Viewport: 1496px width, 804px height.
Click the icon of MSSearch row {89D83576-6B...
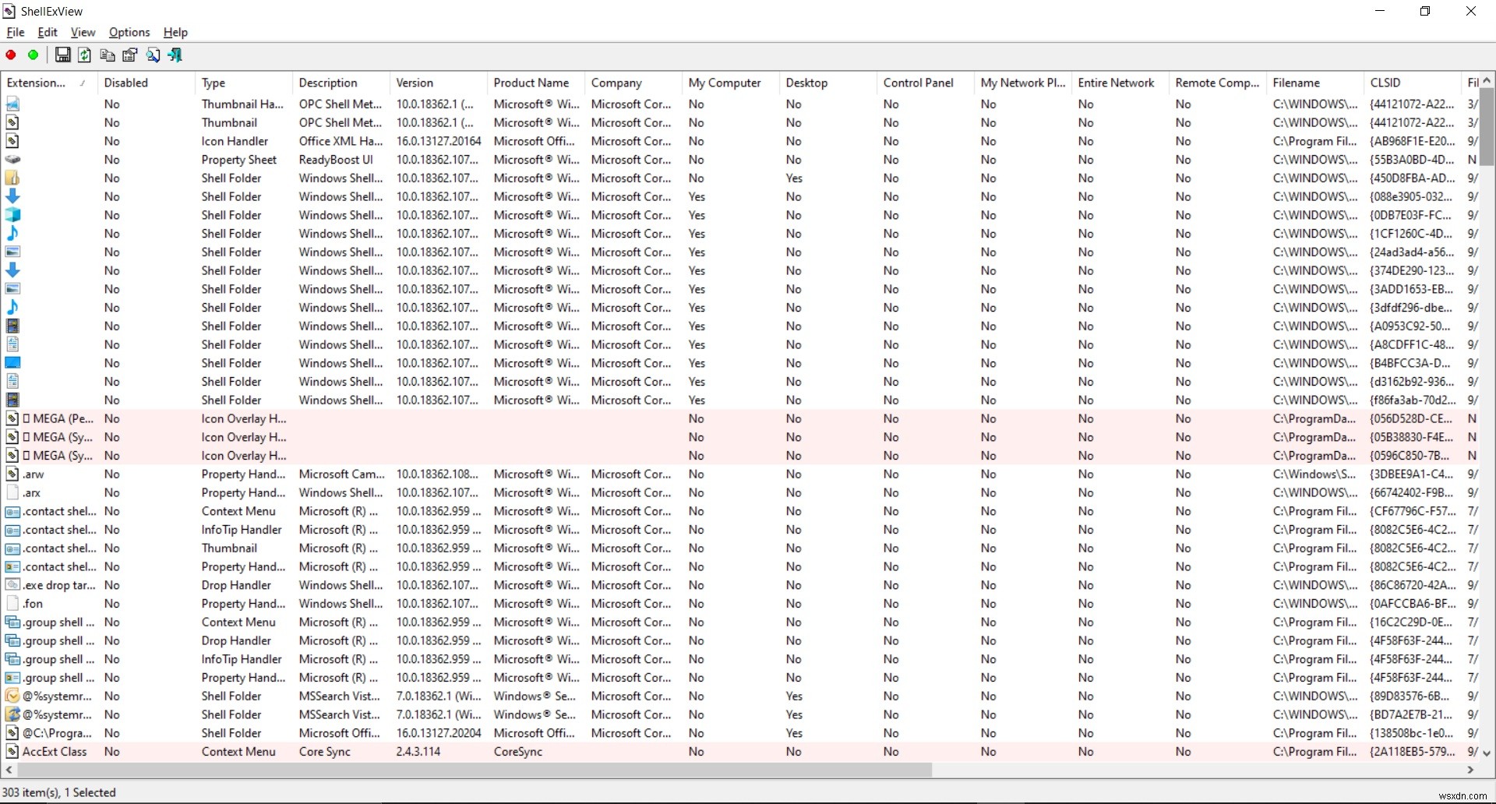click(12, 696)
